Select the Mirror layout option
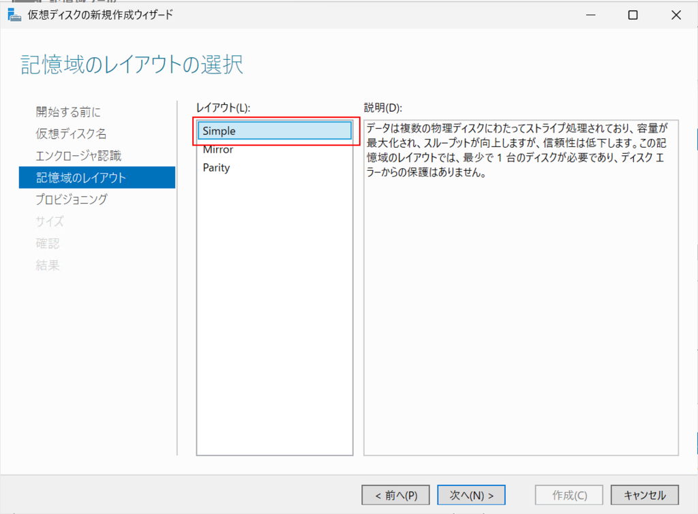This screenshot has height=514, width=698. click(275, 149)
